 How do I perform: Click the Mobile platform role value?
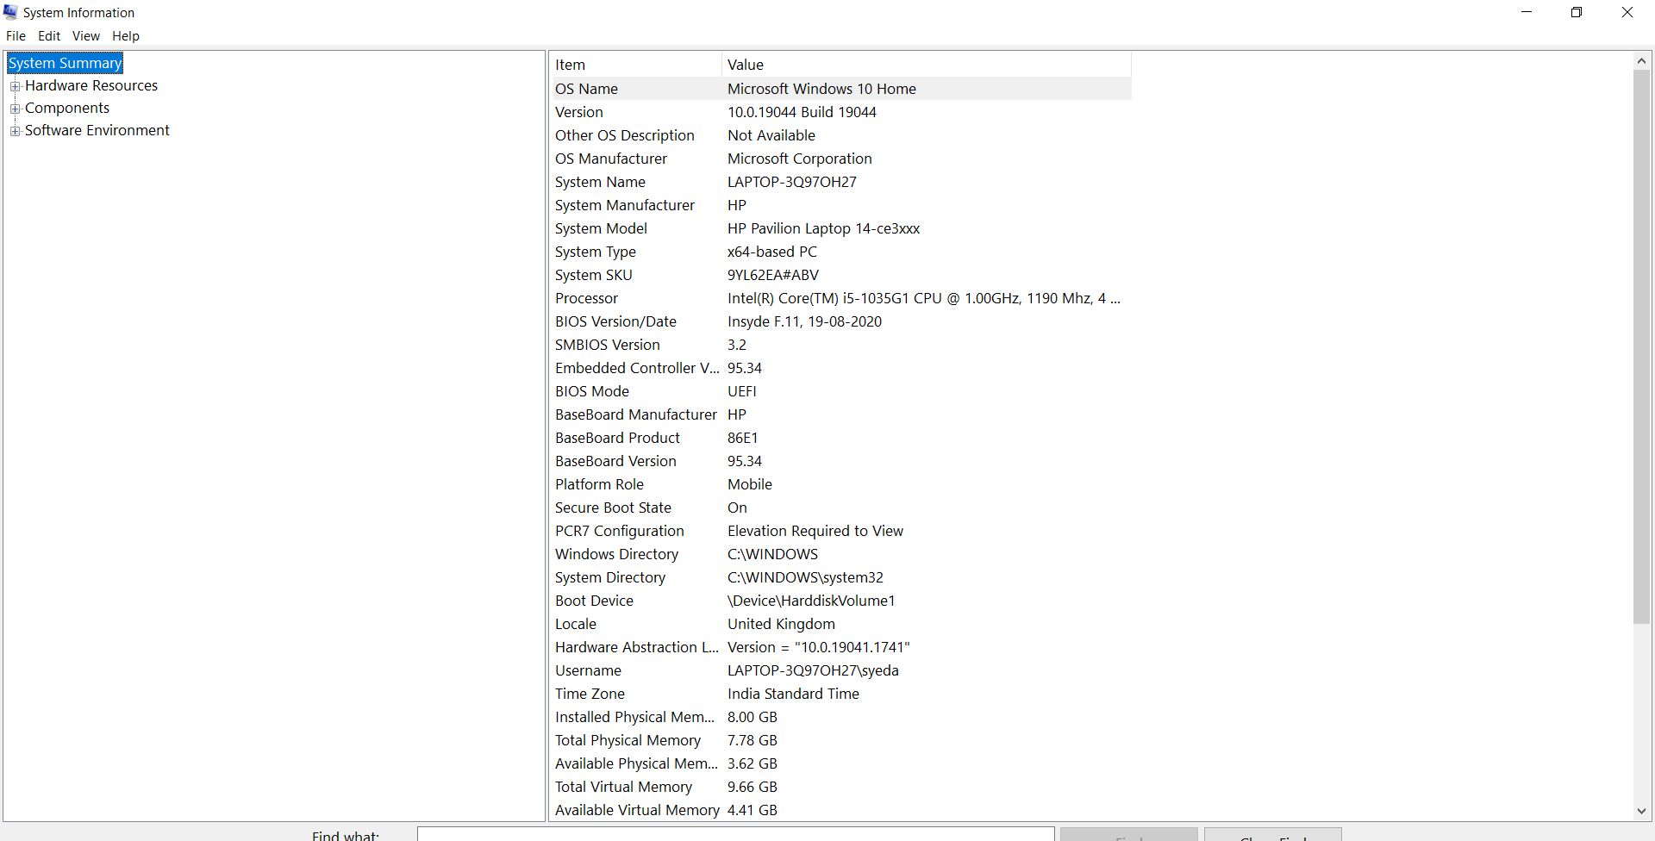(x=750, y=484)
